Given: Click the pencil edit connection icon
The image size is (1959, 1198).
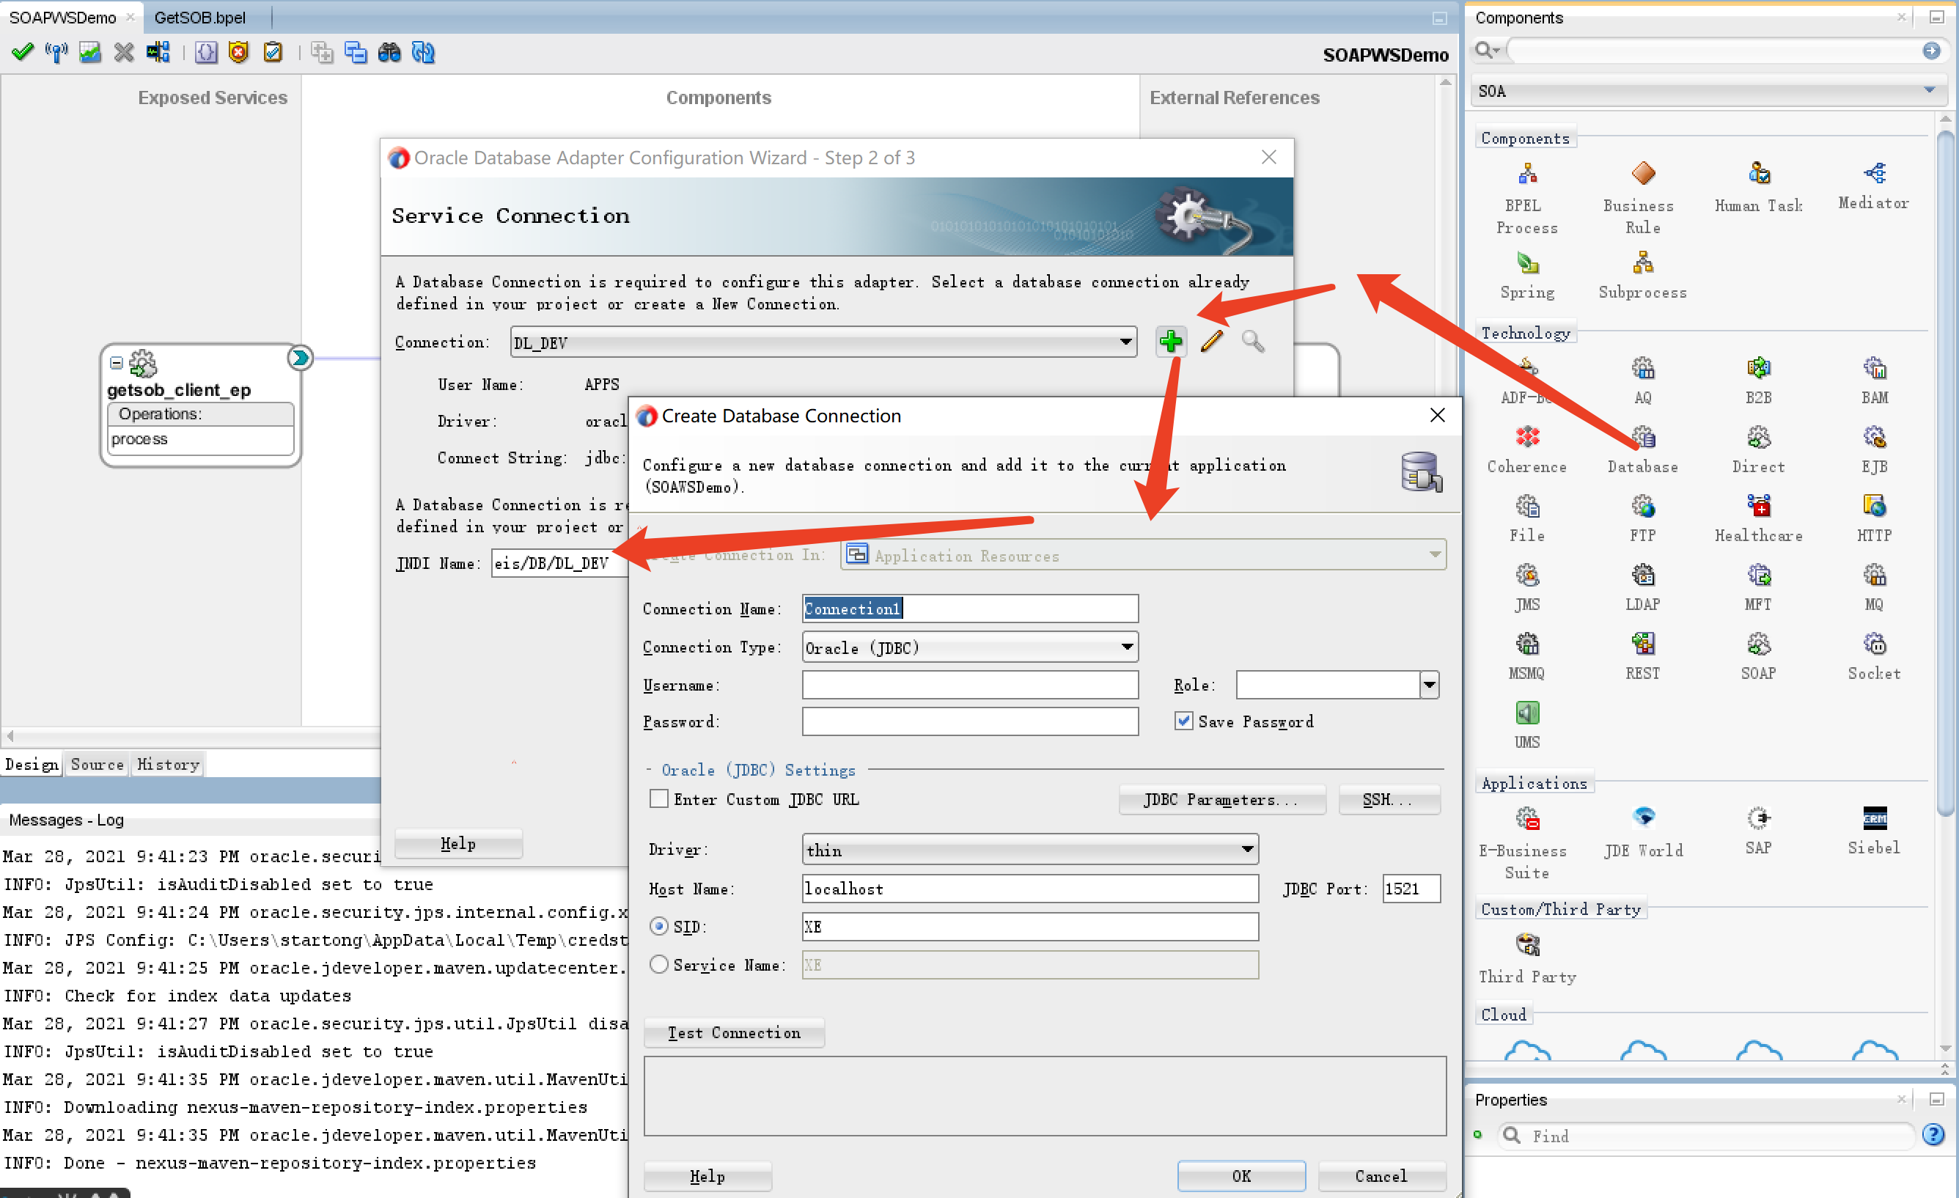Looking at the screenshot, I should click(x=1212, y=343).
